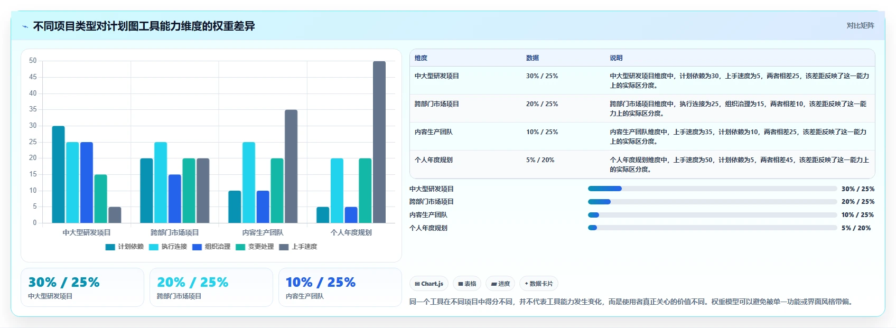Click the 跨部门市场项目 progress bar showing 20% / 25%
Image resolution: width=896 pixels, height=328 pixels.
click(712, 202)
